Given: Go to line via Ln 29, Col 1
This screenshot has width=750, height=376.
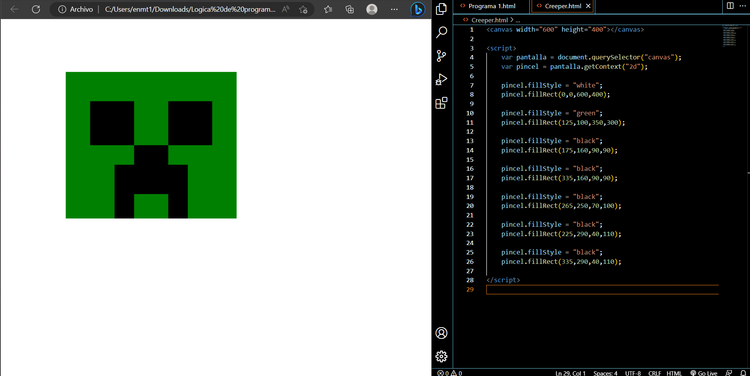Looking at the screenshot, I should coord(570,373).
